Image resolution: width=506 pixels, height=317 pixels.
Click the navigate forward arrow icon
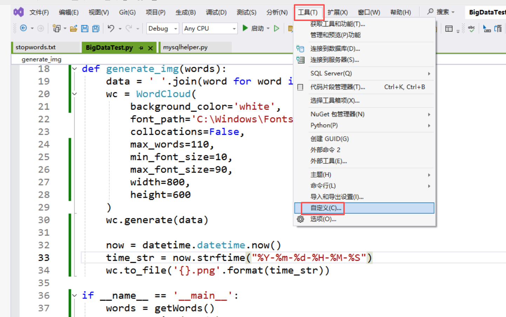[x=41, y=28]
